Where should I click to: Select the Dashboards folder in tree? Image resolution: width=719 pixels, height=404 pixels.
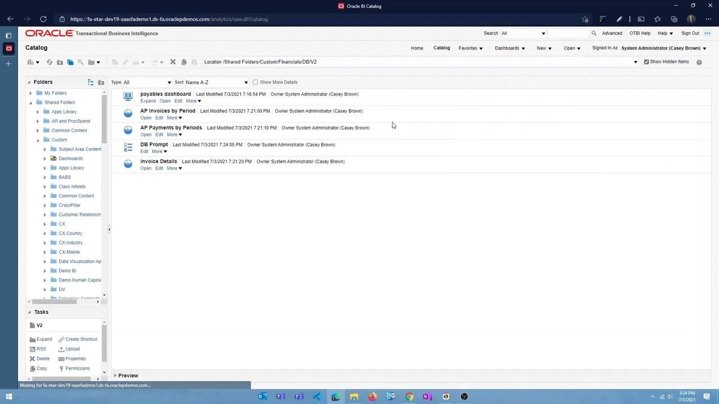tap(71, 159)
